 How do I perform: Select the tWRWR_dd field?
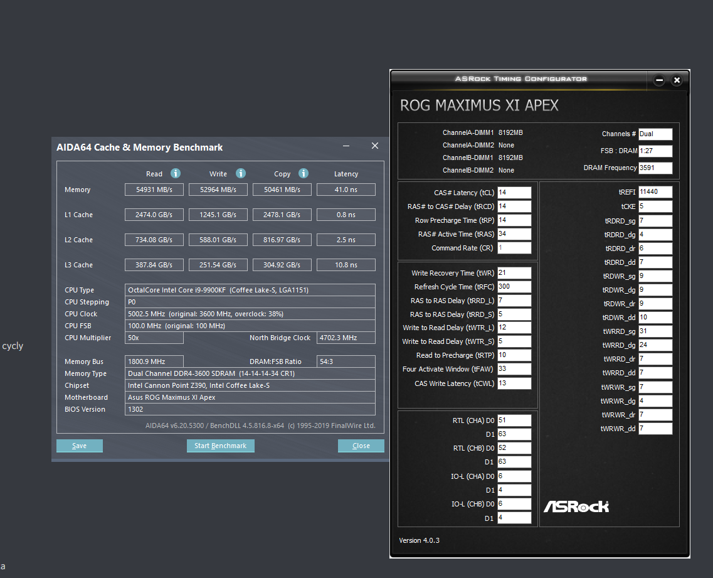tap(655, 428)
